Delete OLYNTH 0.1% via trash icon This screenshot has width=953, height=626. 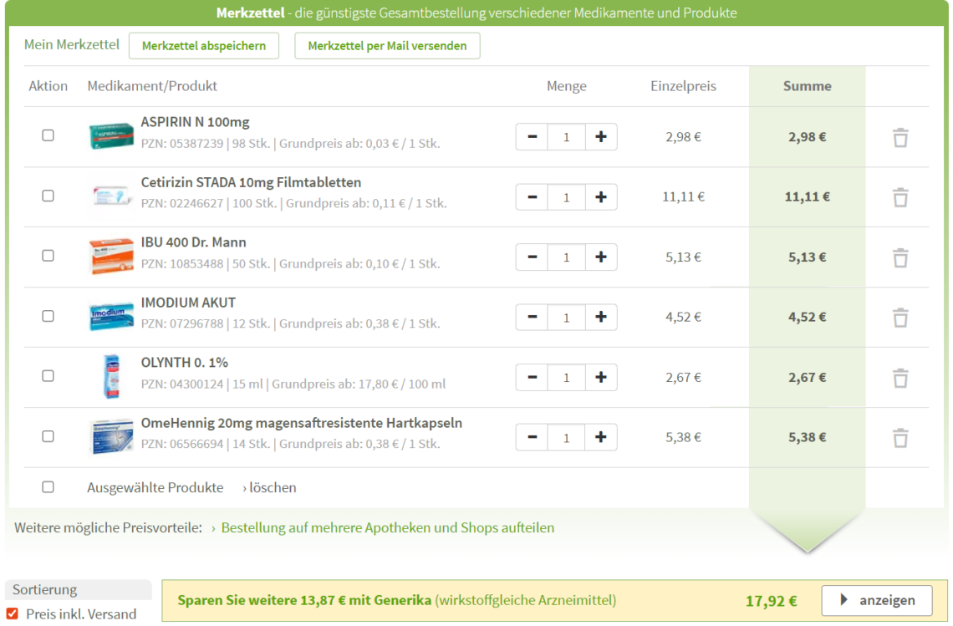[x=899, y=378]
